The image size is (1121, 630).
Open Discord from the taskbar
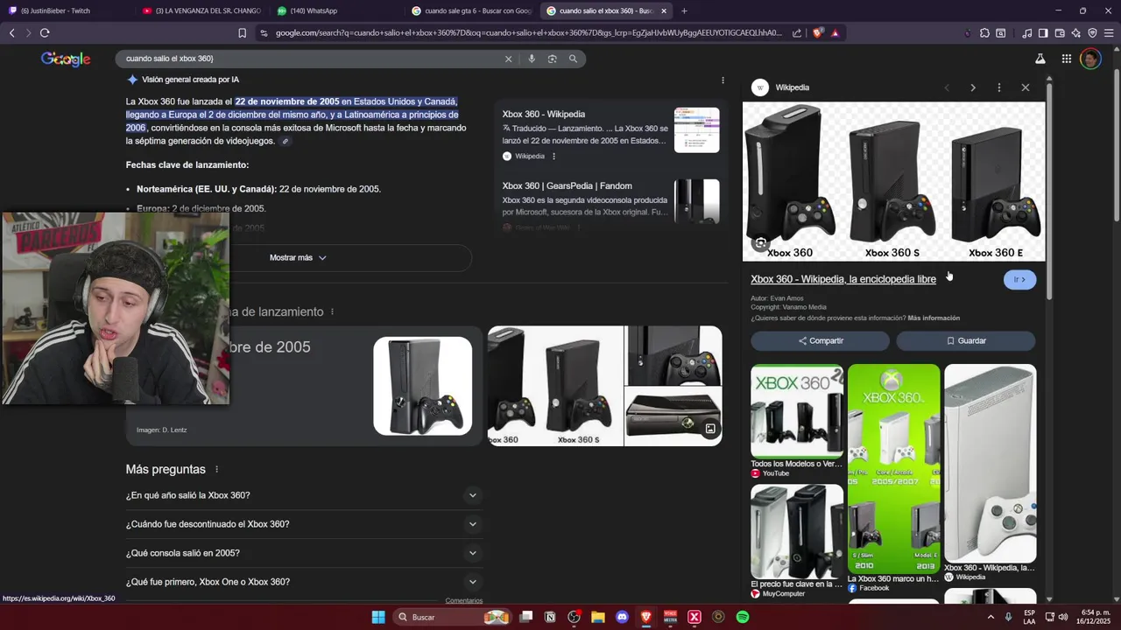pyautogui.click(x=622, y=617)
